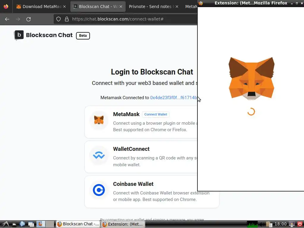
Task: Click the Firefox logo in the tab bar
Action: (6, 7)
